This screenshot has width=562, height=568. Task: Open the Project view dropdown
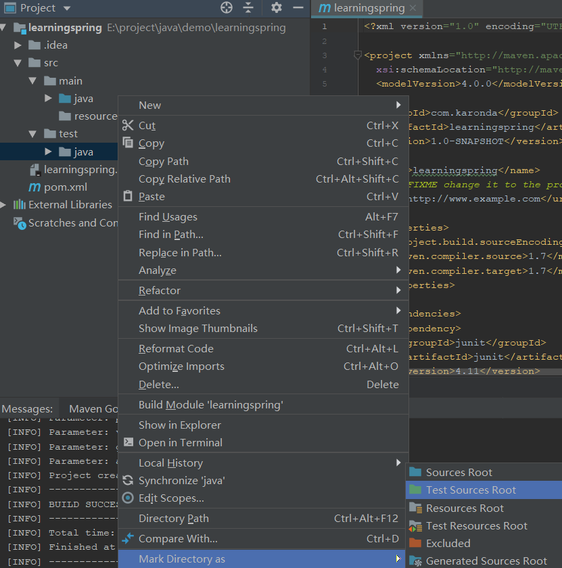(66, 8)
